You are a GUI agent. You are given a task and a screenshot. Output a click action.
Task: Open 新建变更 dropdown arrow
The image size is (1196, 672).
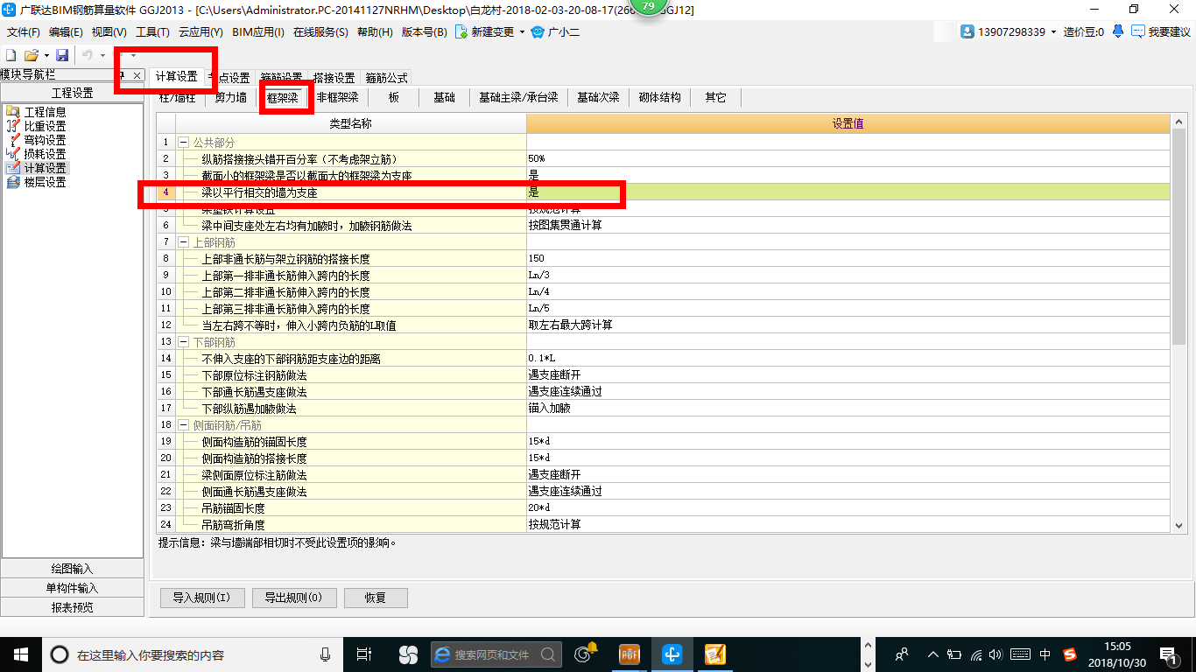(x=522, y=32)
